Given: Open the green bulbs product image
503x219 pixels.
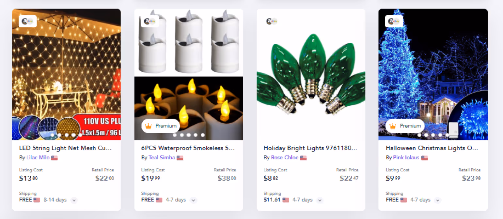Looking at the screenshot, I should (311, 74).
